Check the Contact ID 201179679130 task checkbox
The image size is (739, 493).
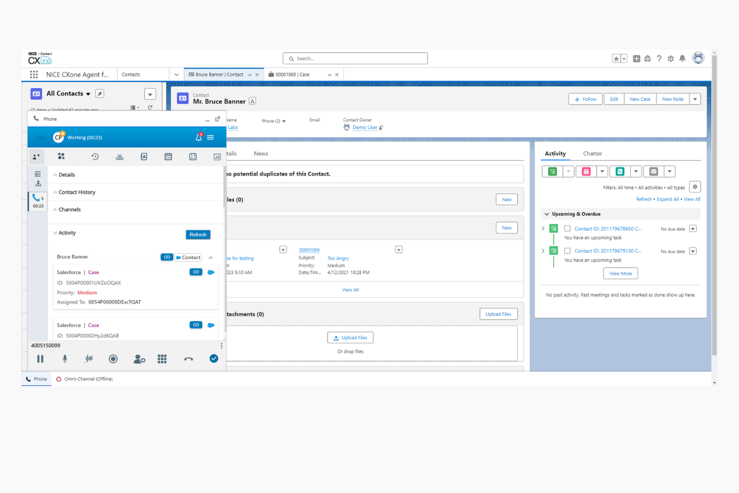(x=567, y=251)
